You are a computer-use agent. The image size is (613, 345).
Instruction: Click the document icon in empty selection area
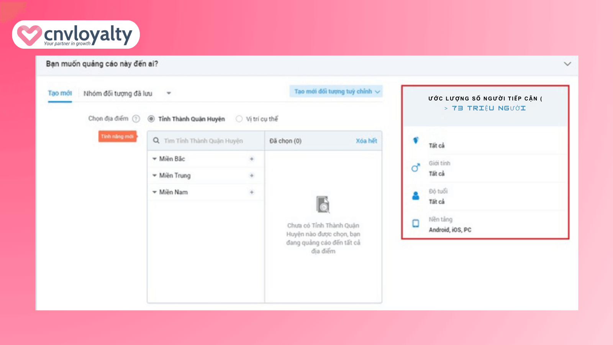pyautogui.click(x=322, y=204)
